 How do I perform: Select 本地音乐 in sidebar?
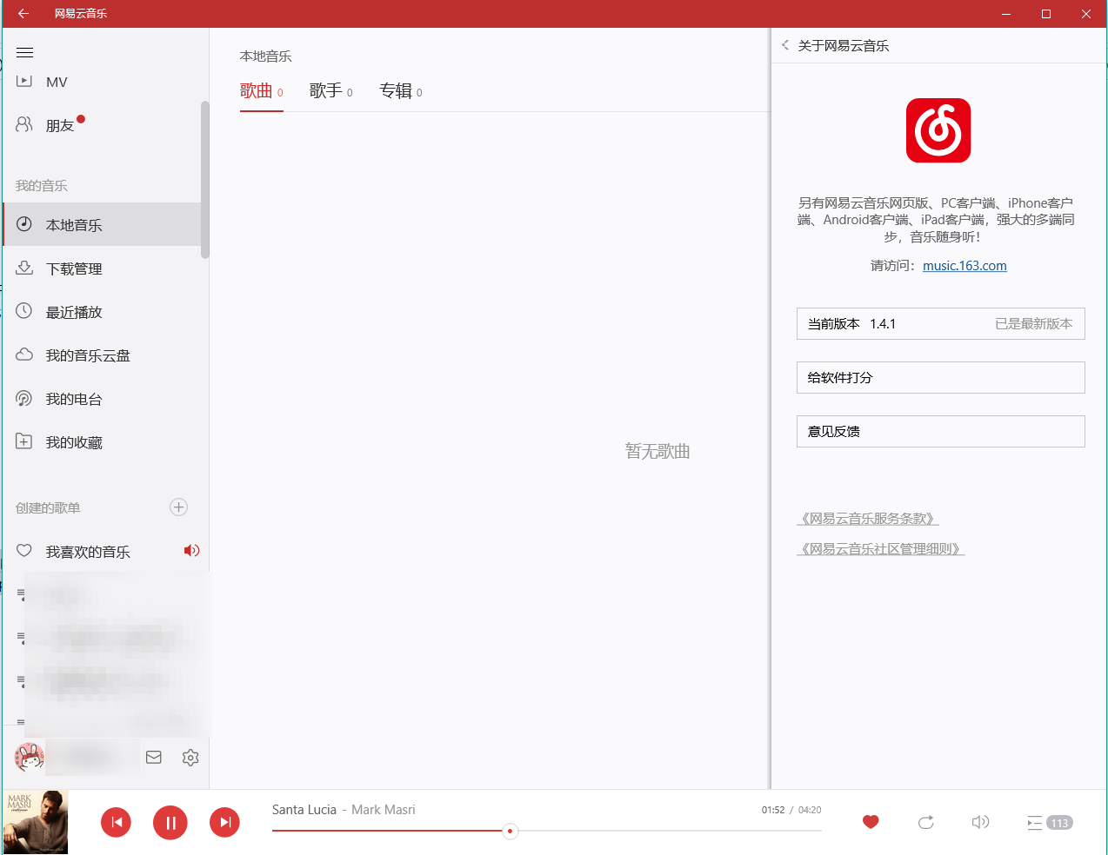point(101,225)
